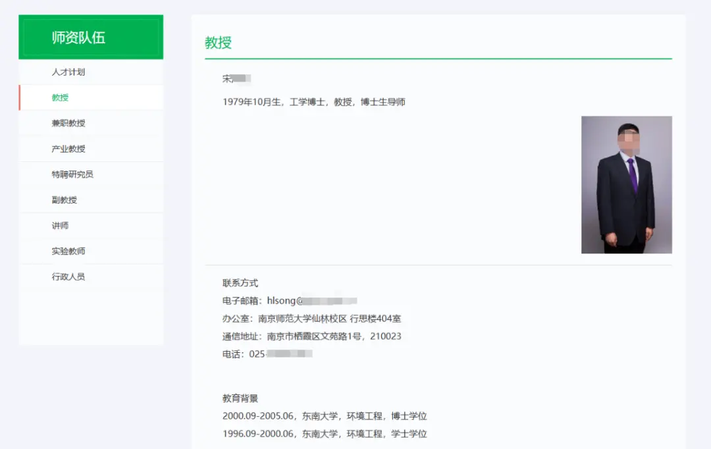Click the 1996.09-2000.06 bachelor degree entry
This screenshot has width=711, height=449.
pyautogui.click(x=325, y=434)
